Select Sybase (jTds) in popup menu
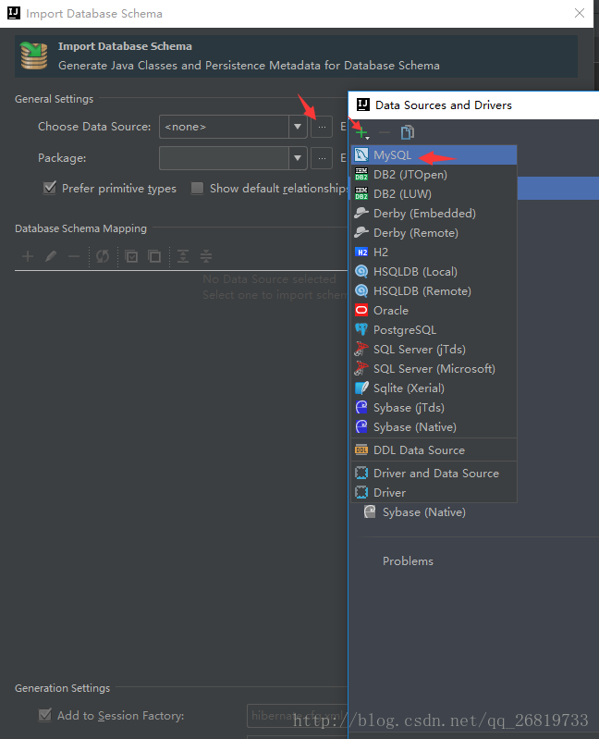Image resolution: width=599 pixels, height=739 pixels. (x=434, y=408)
